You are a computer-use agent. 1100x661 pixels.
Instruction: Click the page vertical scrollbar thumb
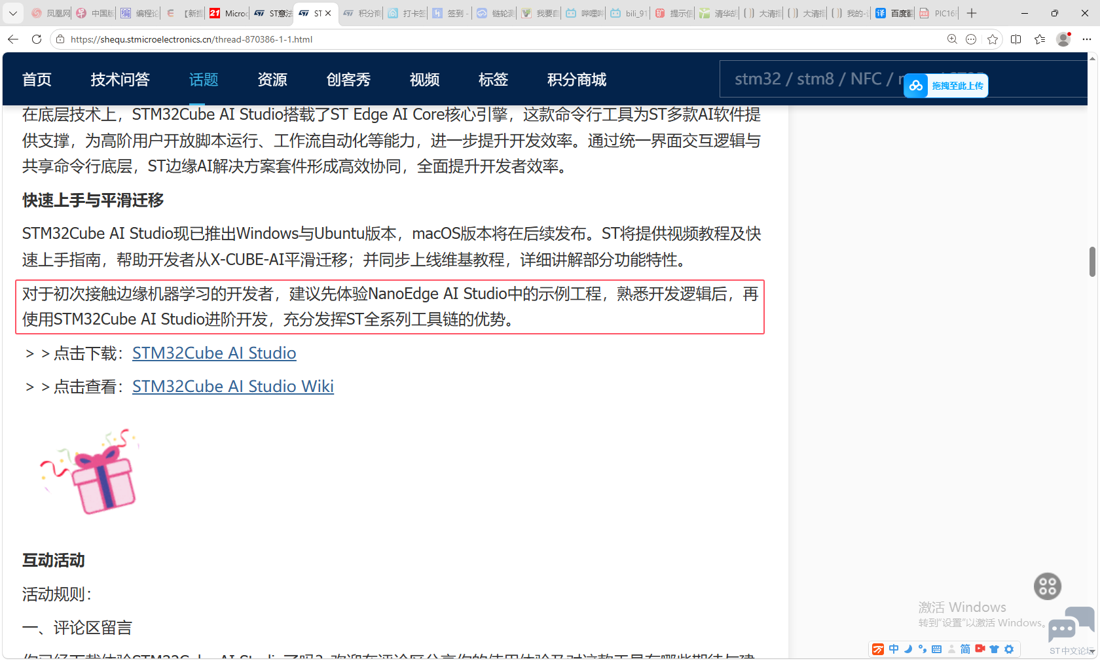(x=1092, y=262)
